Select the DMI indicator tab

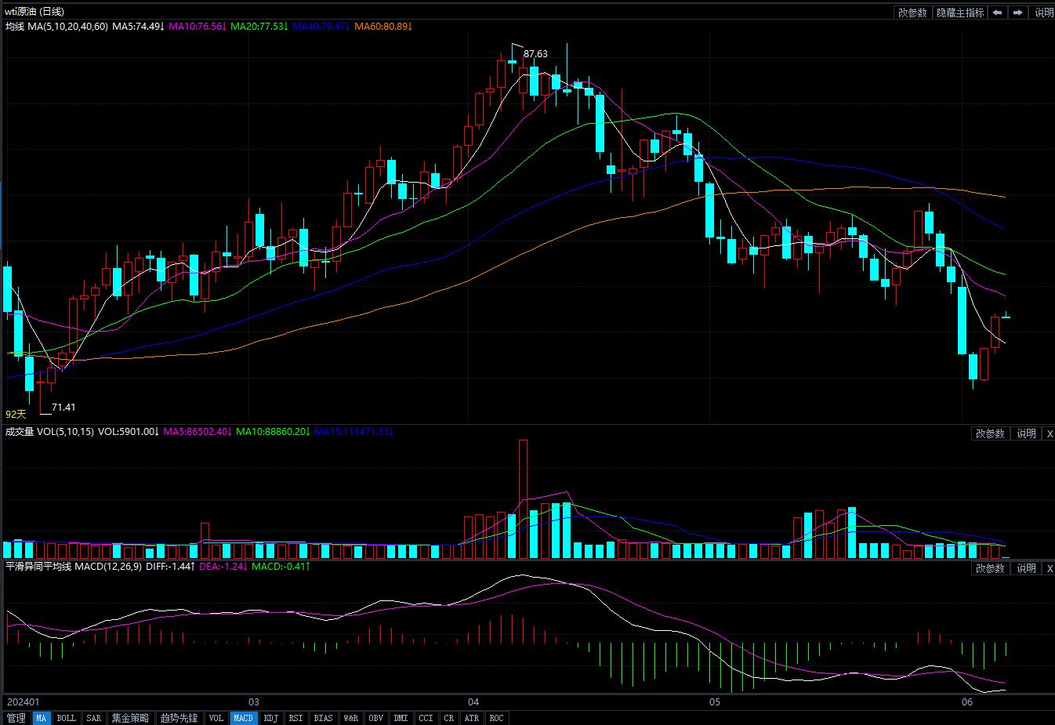[401, 718]
